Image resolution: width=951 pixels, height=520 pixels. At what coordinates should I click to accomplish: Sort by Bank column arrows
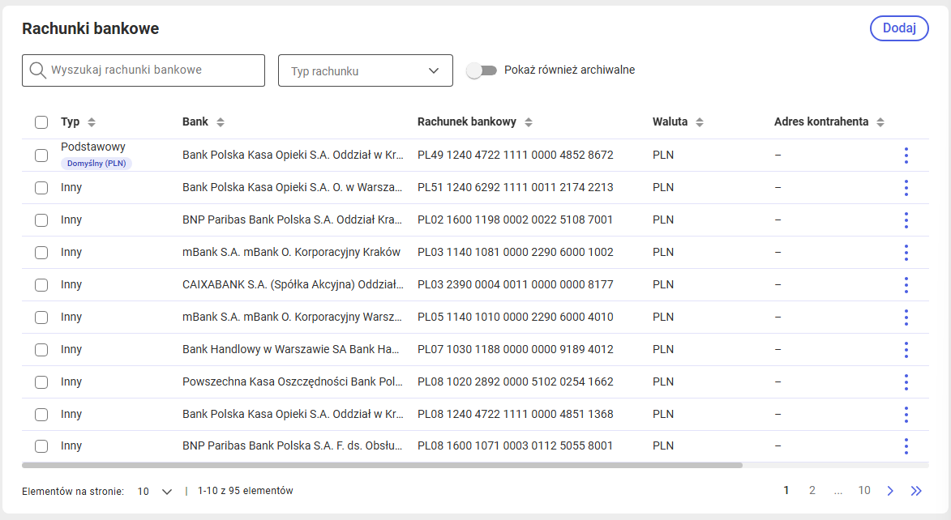click(x=221, y=122)
